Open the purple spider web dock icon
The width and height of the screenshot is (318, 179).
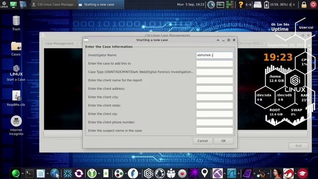point(194,174)
